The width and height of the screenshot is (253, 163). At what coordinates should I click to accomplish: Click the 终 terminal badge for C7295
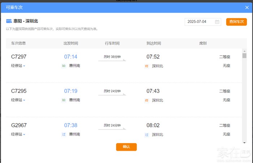(x=147, y=100)
